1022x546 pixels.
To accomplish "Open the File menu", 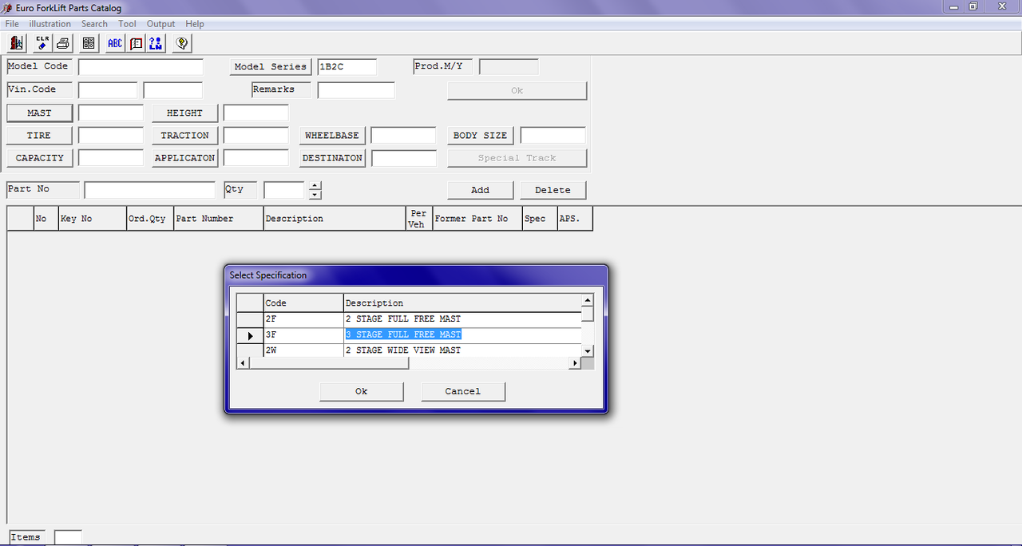I will click(12, 24).
